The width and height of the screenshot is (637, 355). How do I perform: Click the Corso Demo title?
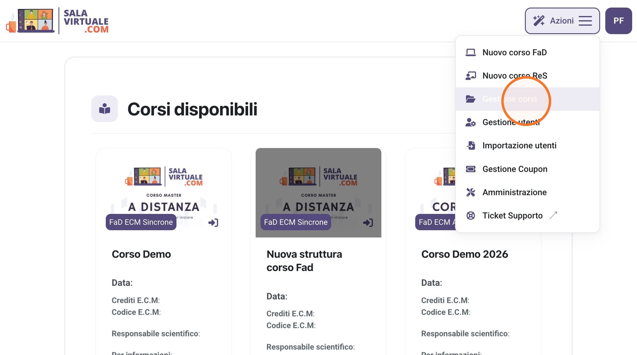141,254
